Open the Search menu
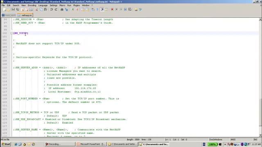Screen dimensions: 262x147 coord(16,5)
